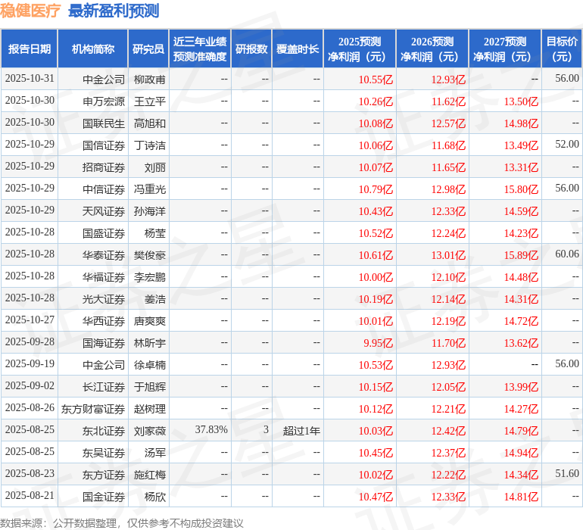Click the 研究员 column header

(148, 49)
